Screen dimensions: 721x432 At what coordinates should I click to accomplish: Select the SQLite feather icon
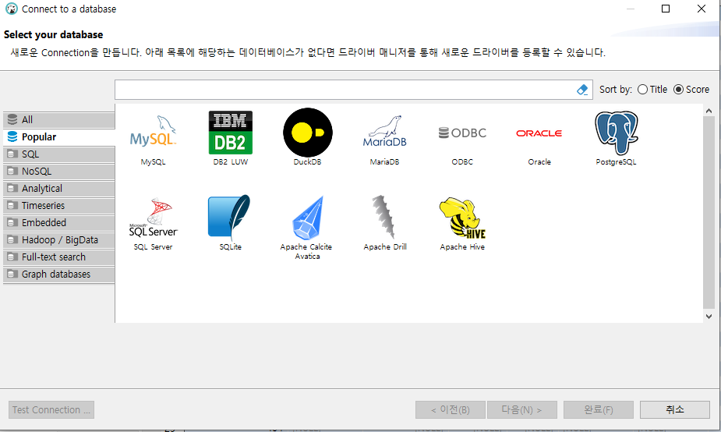pyautogui.click(x=230, y=217)
